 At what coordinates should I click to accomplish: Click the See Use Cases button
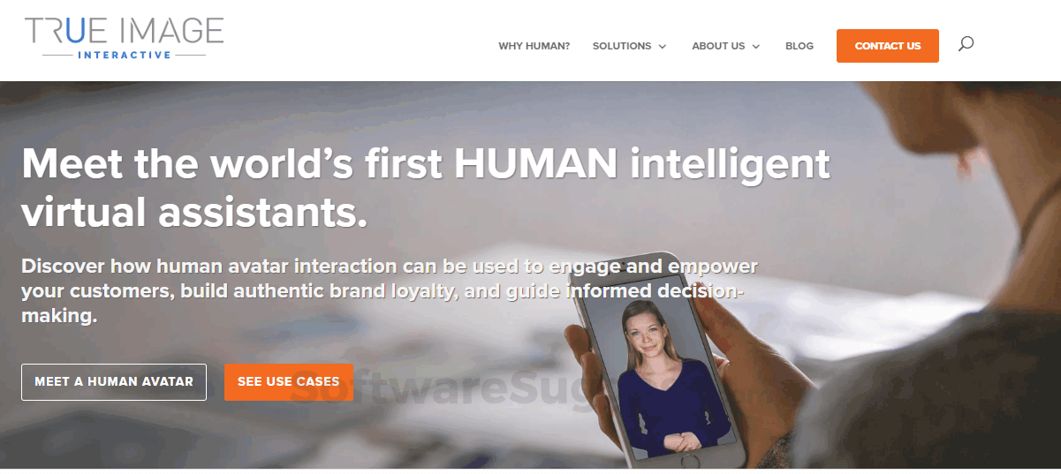[x=288, y=382]
